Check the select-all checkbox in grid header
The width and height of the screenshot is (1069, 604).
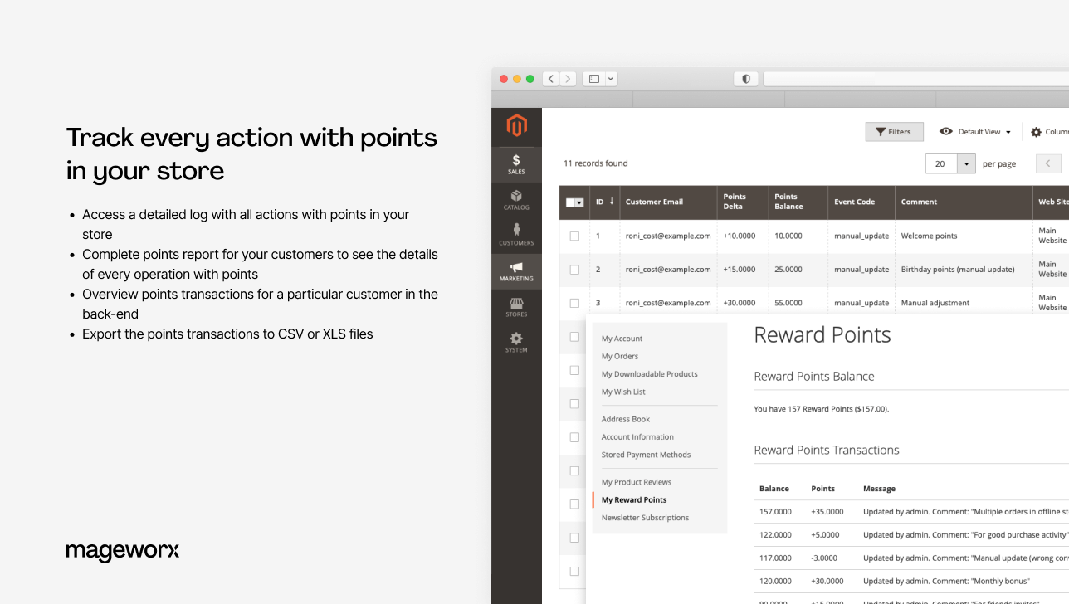(x=570, y=202)
